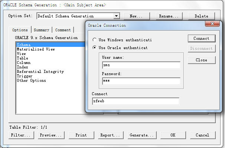Click the Generate... button
The image size is (225, 148).
[142, 135]
